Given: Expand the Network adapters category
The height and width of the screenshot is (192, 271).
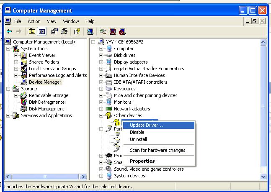Looking at the screenshot, I should coord(101,109).
